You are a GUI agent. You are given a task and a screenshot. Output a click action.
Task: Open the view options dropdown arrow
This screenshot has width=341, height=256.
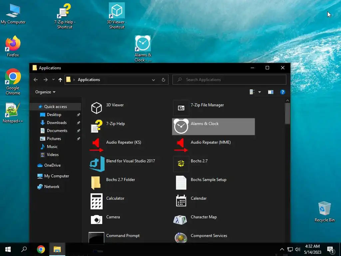(259, 92)
